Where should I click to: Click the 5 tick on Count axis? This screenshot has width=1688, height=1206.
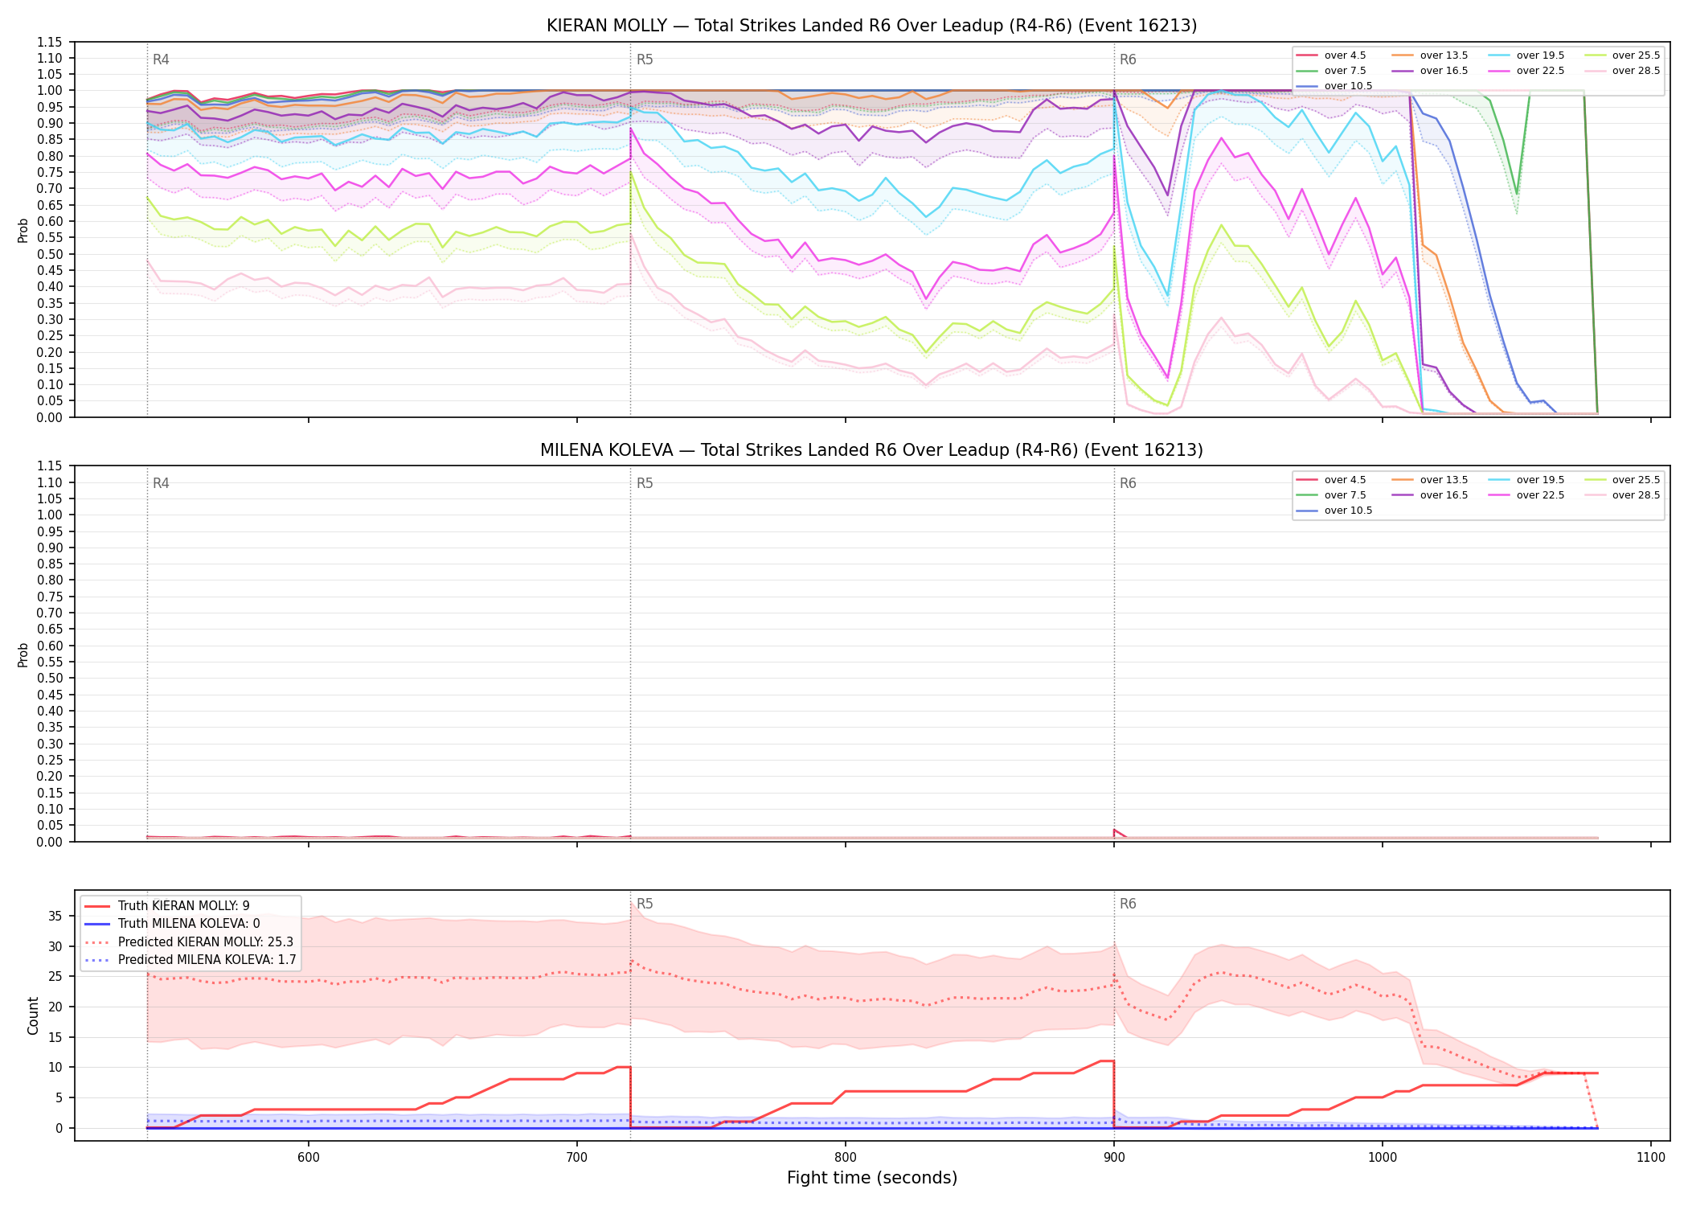pos(60,1097)
